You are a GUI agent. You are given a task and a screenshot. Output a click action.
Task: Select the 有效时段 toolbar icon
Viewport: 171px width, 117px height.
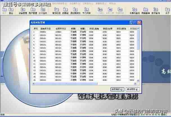coord(56,11)
